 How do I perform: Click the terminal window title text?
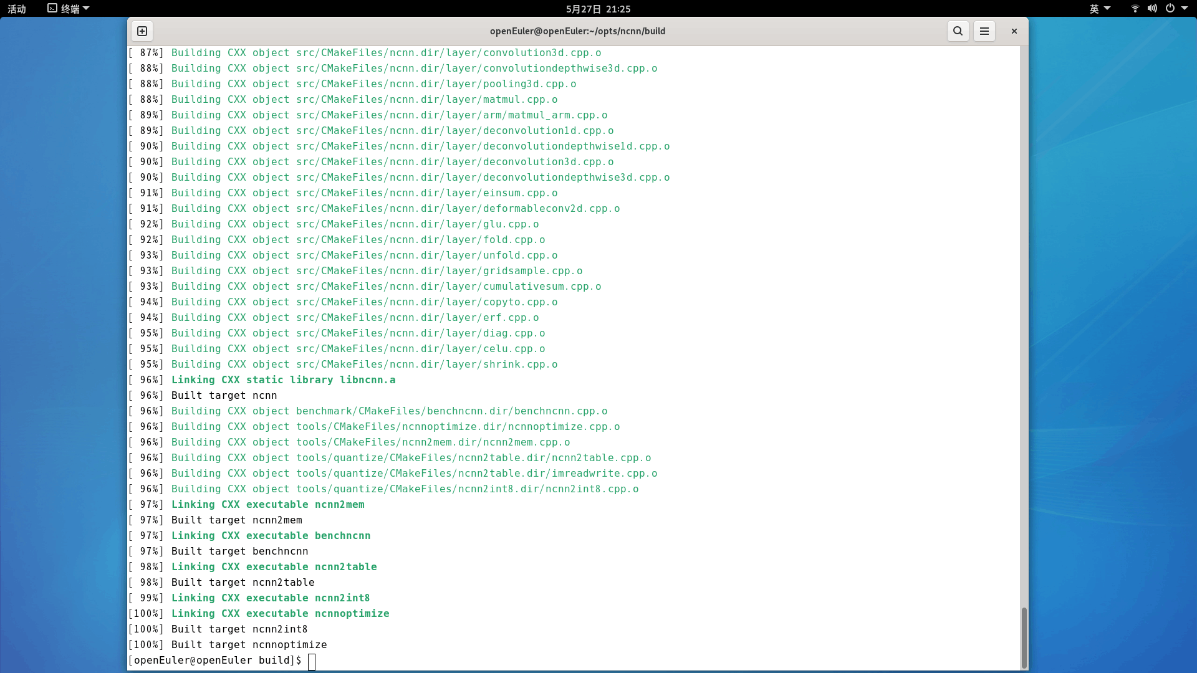[x=577, y=31]
